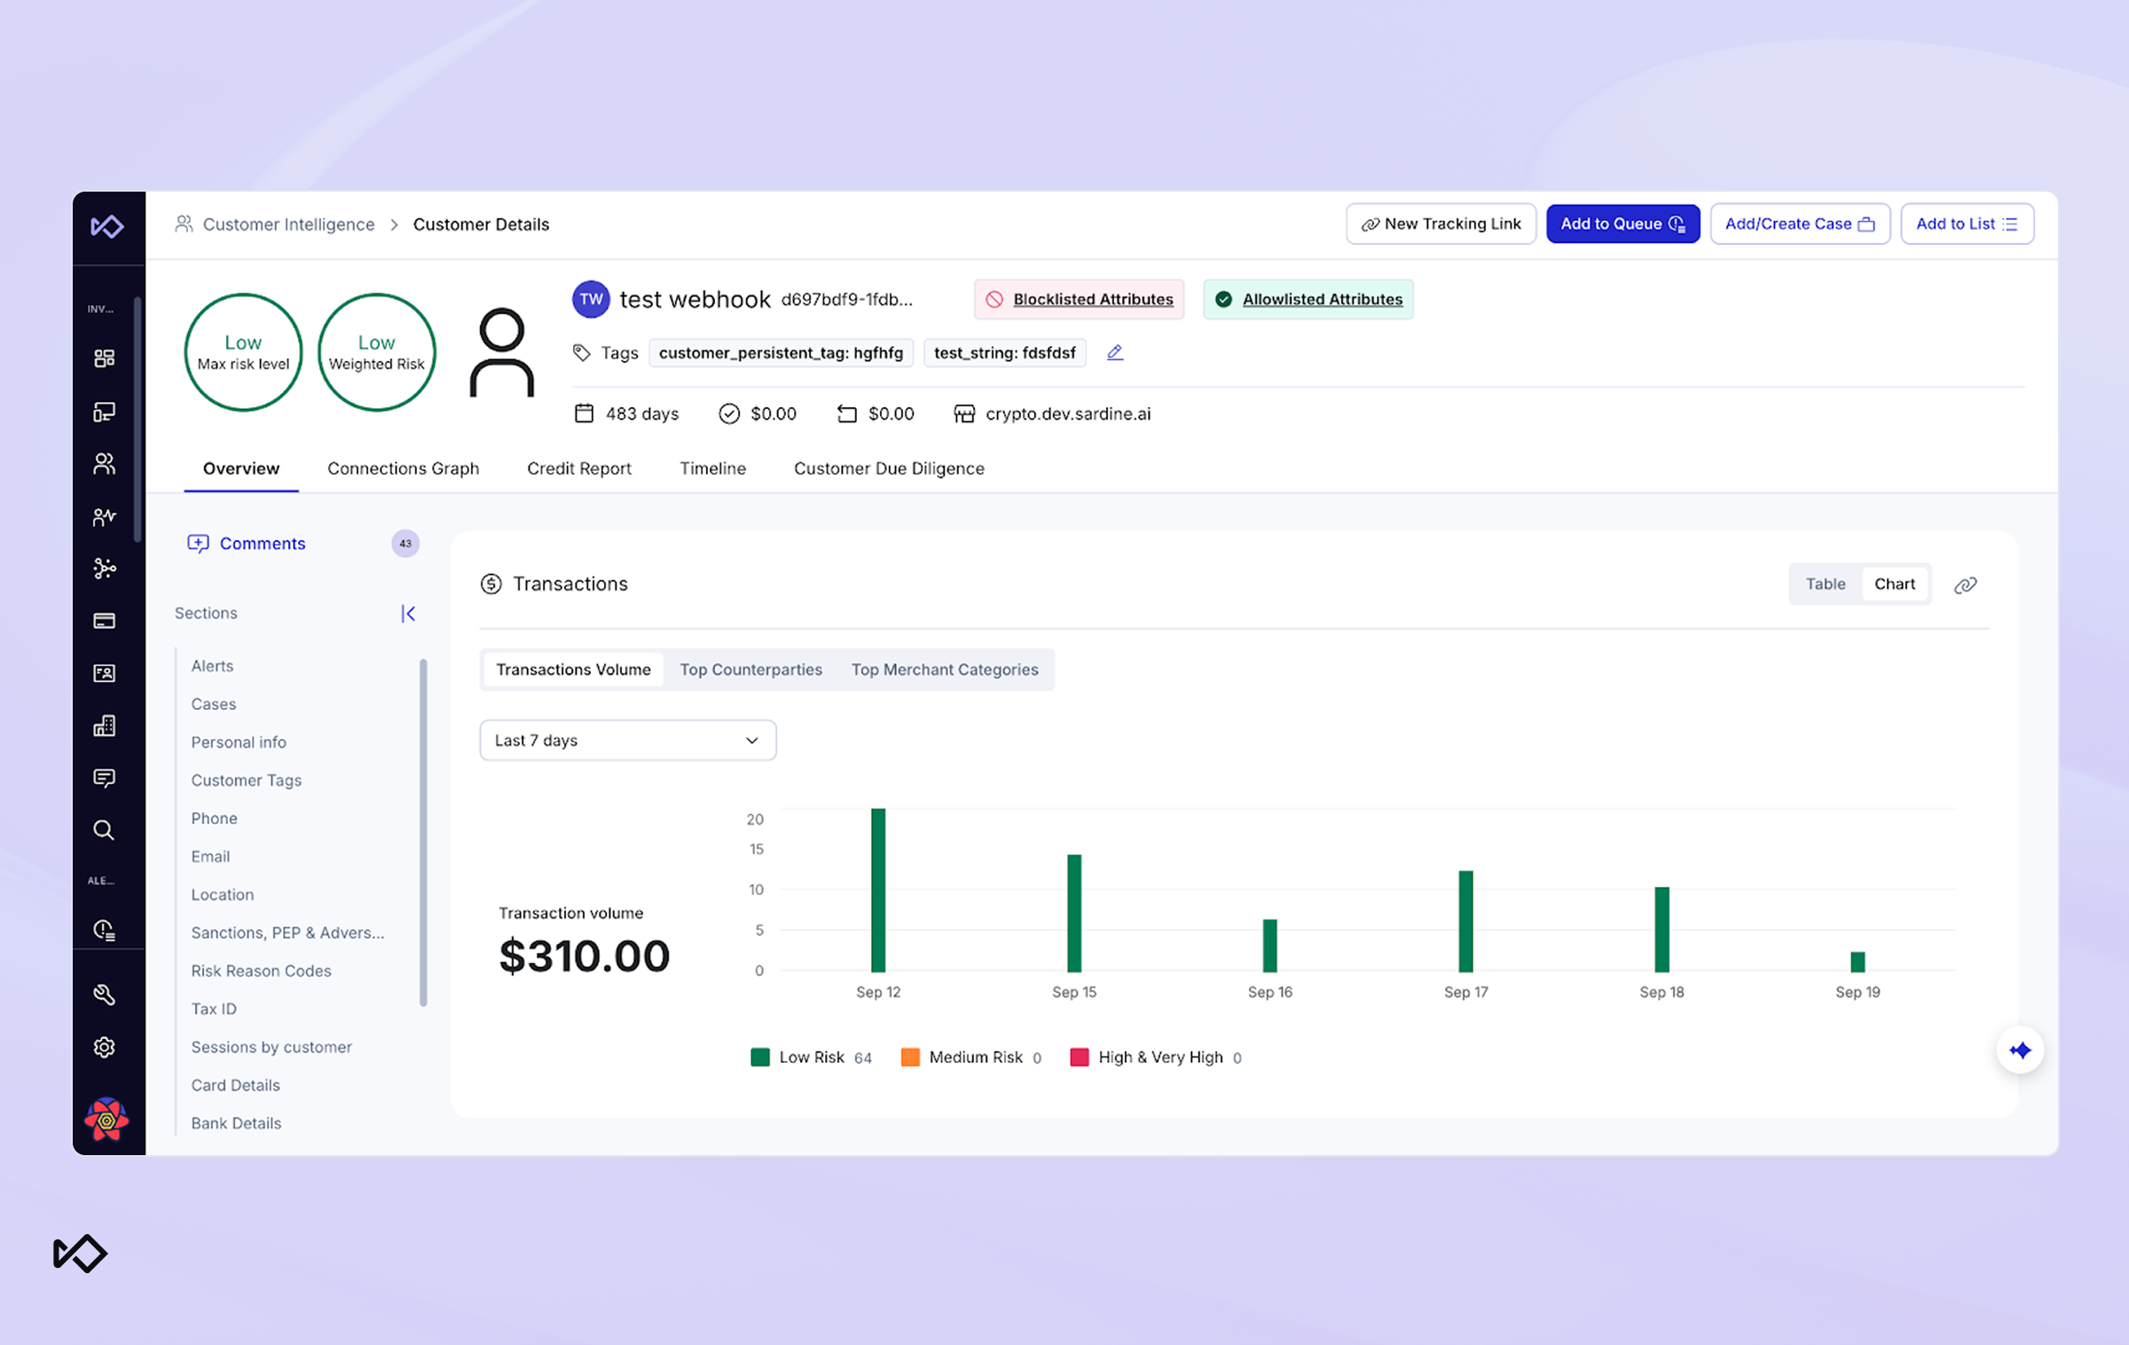Image resolution: width=2129 pixels, height=1345 pixels.
Task: Open the Customer Due Diligence tab
Action: click(x=888, y=468)
